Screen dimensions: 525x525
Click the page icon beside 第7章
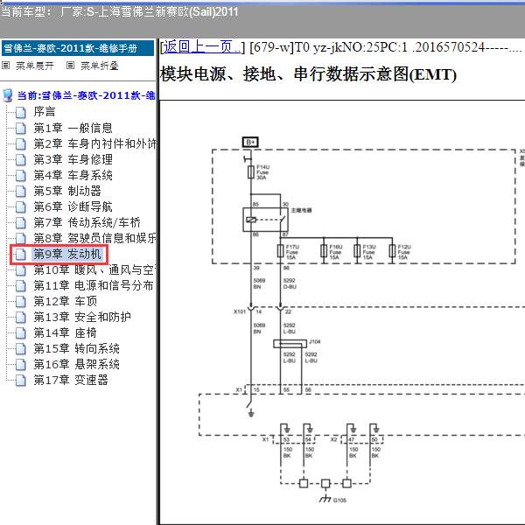point(20,222)
